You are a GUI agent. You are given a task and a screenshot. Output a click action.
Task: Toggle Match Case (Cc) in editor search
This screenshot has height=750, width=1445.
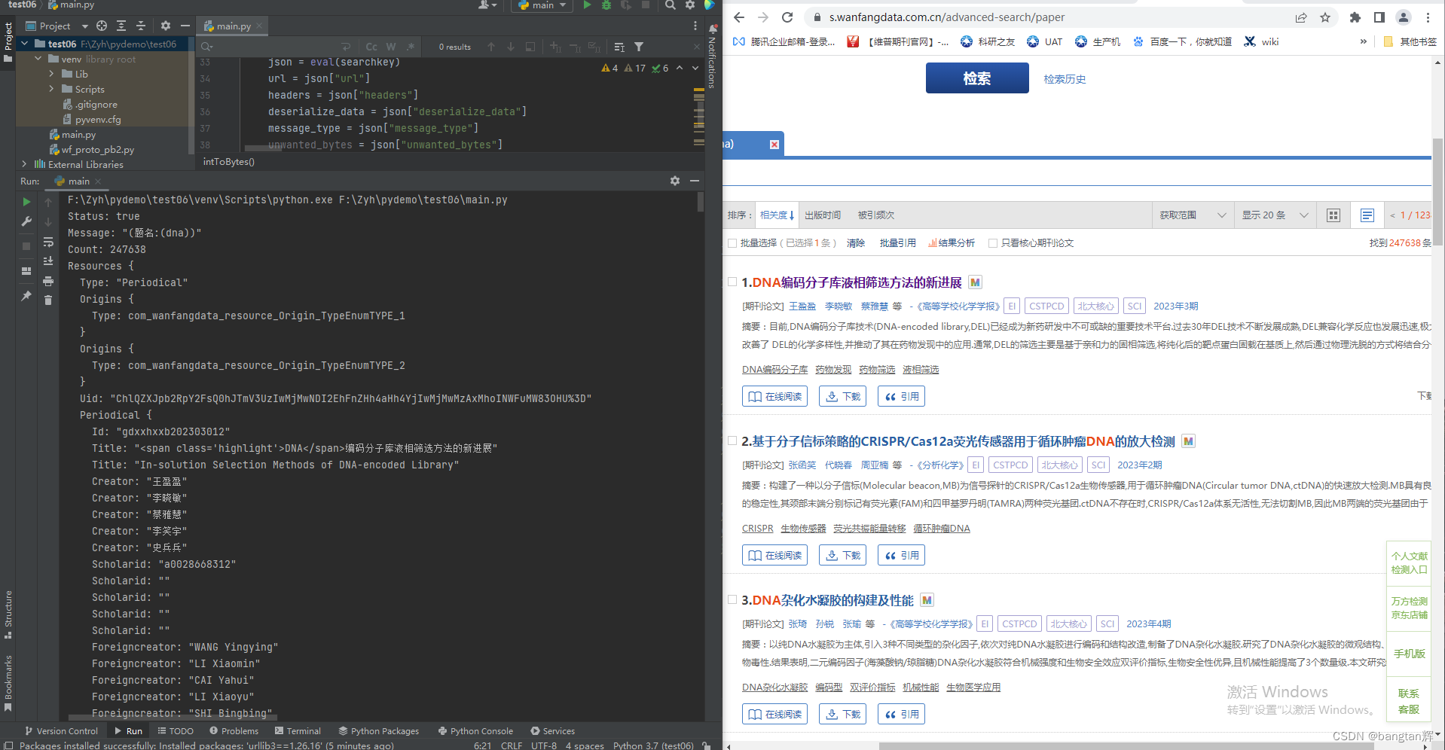point(371,47)
